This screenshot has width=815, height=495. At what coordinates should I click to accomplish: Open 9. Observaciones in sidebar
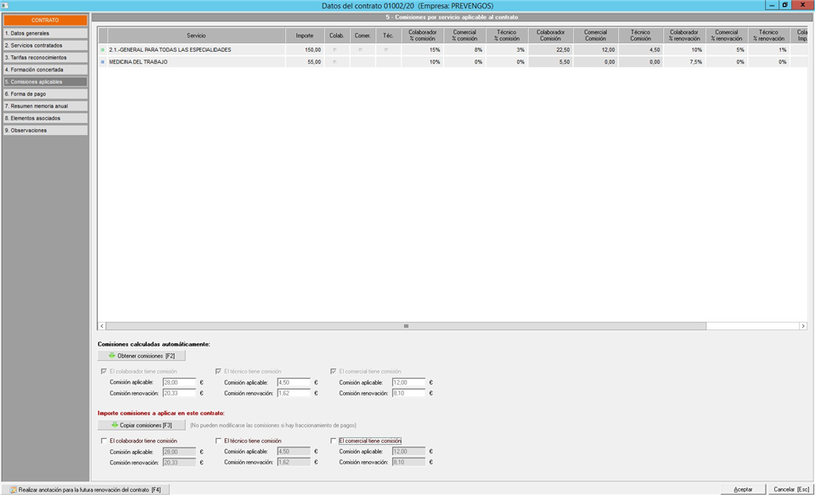[44, 131]
